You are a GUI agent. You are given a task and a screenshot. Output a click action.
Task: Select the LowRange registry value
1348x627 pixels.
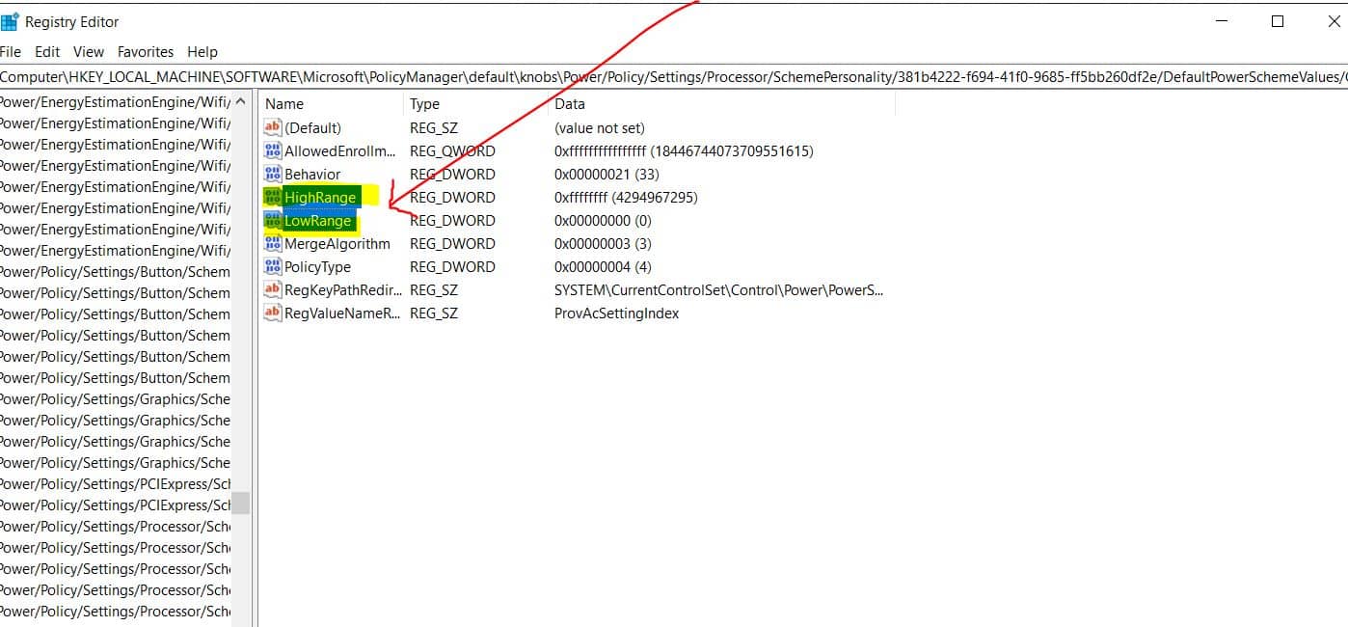[x=318, y=221]
